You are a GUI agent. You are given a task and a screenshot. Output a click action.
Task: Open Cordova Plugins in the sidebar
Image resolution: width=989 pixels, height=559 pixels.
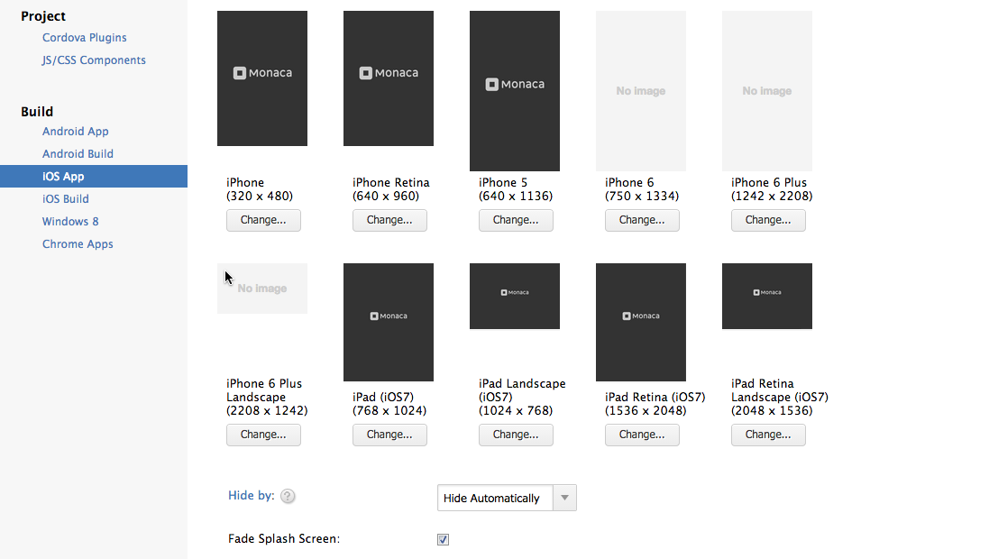point(84,38)
